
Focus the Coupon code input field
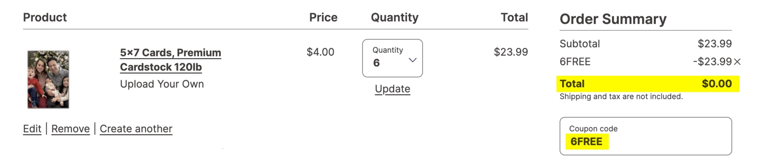tap(645, 137)
